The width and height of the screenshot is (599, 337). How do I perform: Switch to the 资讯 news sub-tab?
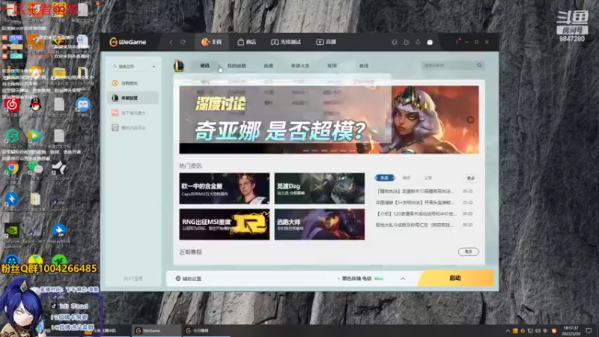click(x=204, y=66)
